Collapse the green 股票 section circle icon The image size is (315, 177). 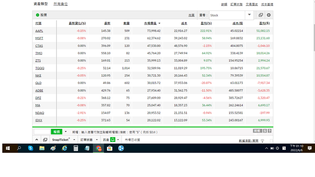click(x=37, y=15)
